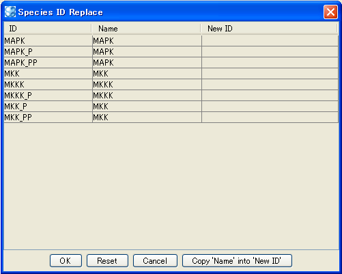Viewport: 342px width, 274px height.
Task: Close the Species ID Replace dialog
Action: 330,12
